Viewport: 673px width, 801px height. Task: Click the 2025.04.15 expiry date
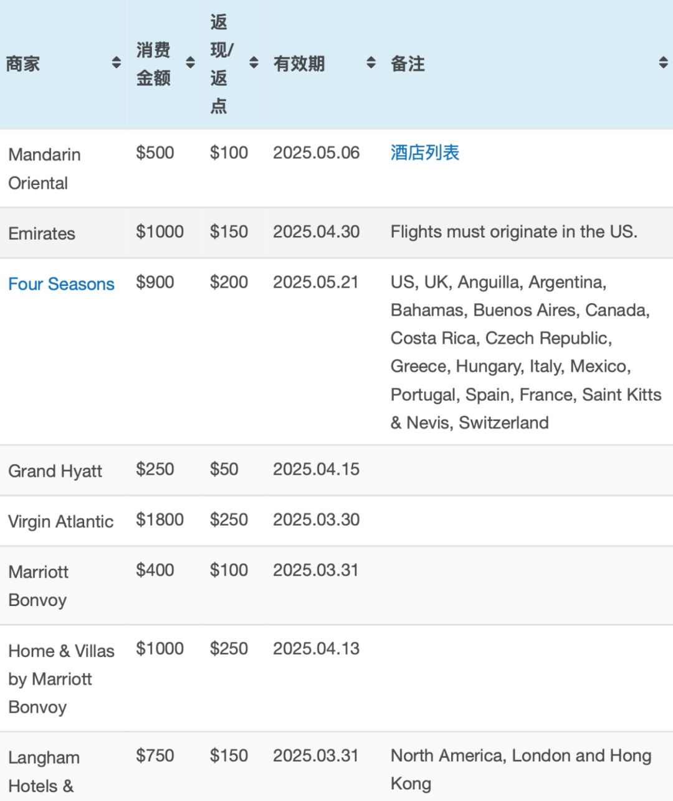click(317, 469)
